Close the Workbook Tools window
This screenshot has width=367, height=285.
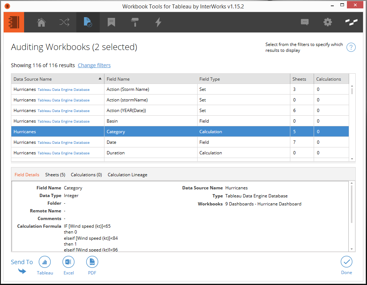tap(355, 5)
